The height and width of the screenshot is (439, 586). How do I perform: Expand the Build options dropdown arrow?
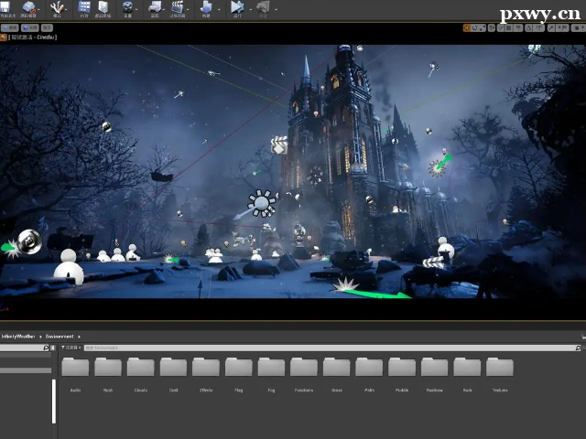point(220,8)
